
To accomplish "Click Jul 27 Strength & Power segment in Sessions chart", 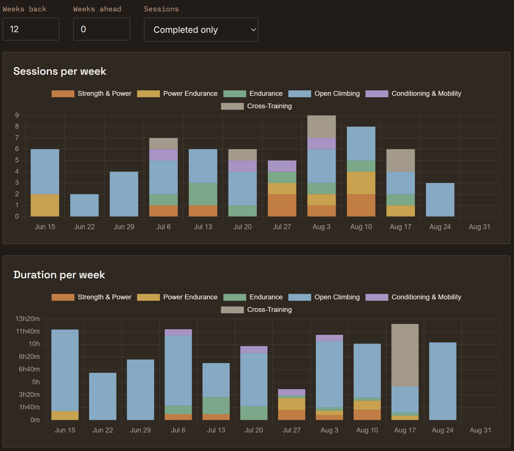I will [x=282, y=205].
